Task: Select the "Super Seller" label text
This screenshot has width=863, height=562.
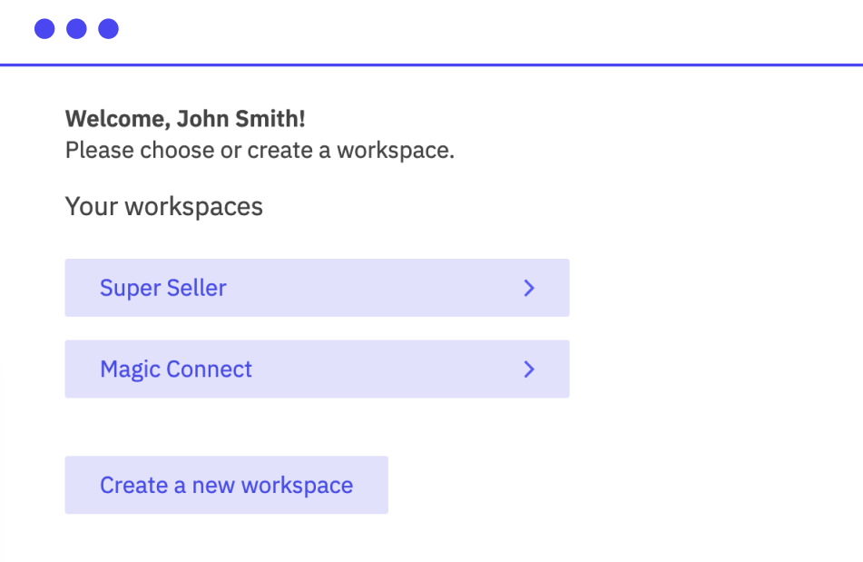Action: pos(163,288)
